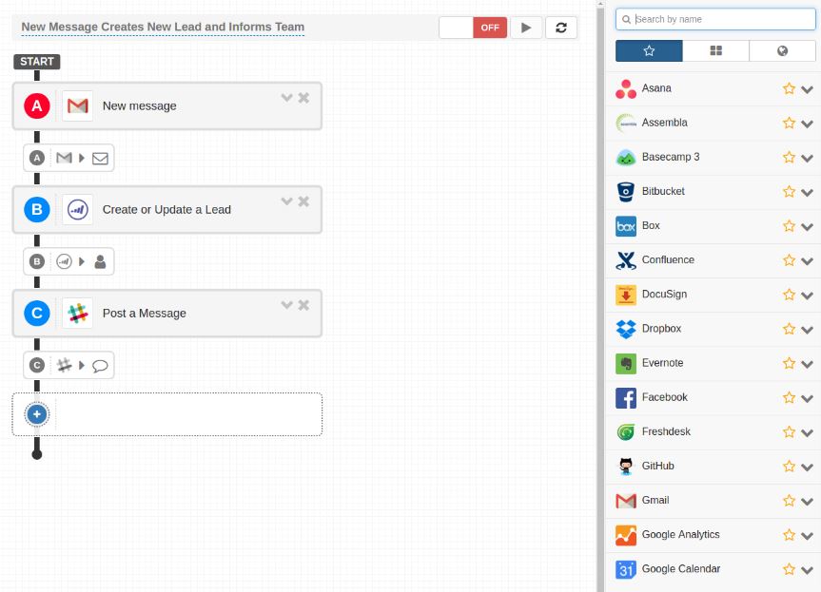Viewport: 821px width, 592px height.
Task: Click the Google Analytics favorite star
Action: point(789,535)
